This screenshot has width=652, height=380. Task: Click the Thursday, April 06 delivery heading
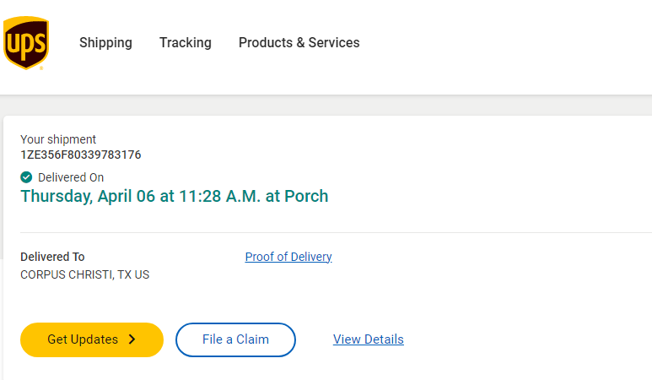(x=174, y=197)
